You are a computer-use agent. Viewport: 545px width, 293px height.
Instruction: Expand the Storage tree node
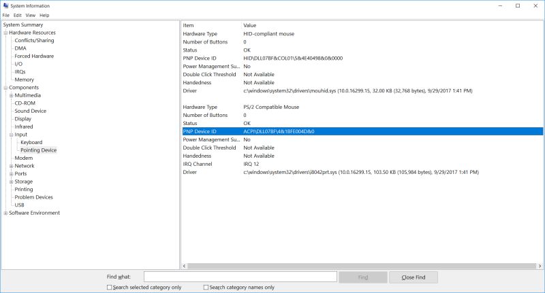(11, 182)
